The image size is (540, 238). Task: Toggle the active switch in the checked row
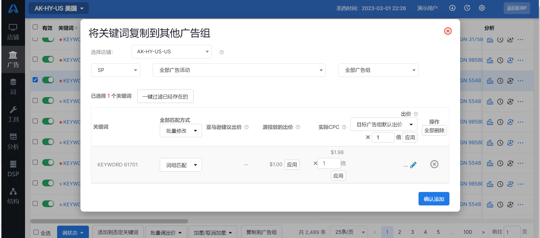(48, 80)
